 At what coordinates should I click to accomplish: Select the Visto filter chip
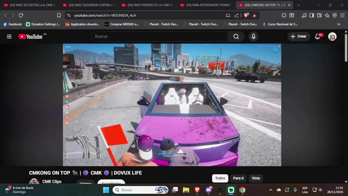(x=256, y=178)
